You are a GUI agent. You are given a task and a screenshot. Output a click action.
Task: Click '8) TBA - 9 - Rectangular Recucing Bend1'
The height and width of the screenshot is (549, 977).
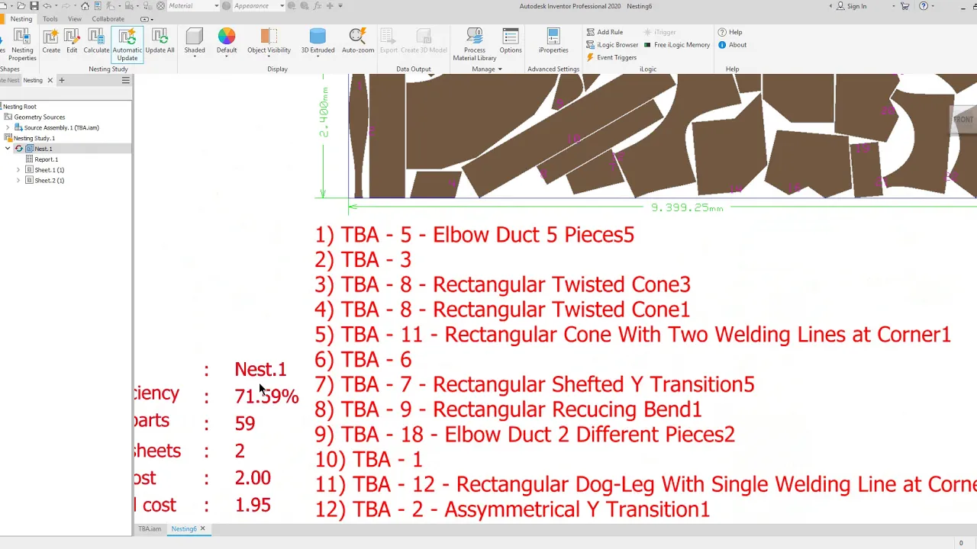(x=508, y=409)
